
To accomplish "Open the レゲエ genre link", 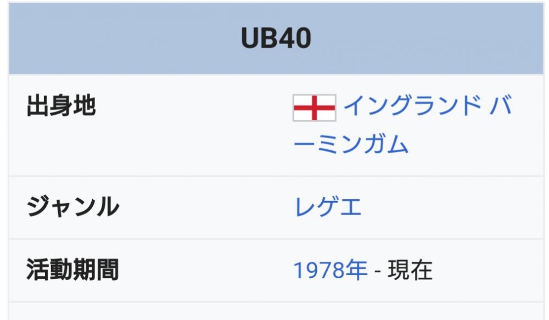I will 328,207.
